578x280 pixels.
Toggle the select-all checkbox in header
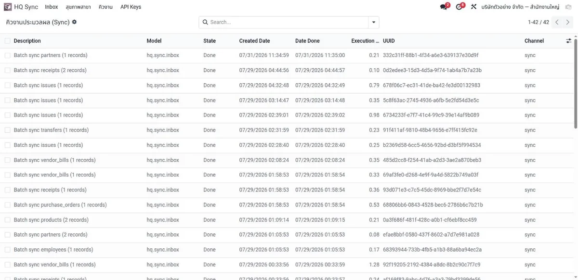tap(7, 41)
